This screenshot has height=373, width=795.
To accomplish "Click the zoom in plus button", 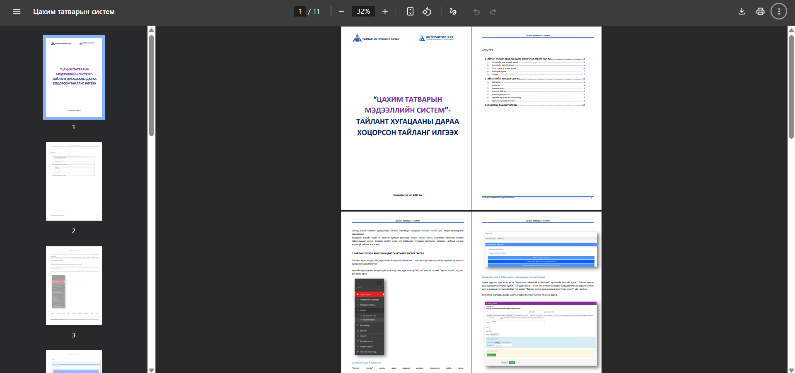I will [x=385, y=12].
